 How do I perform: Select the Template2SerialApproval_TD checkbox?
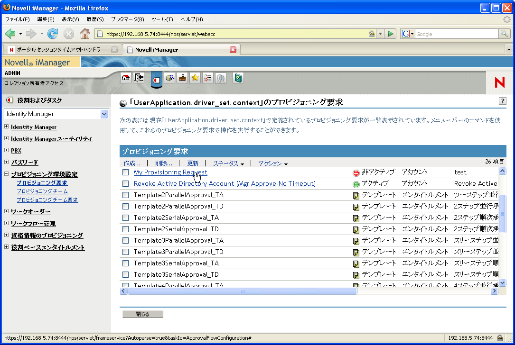click(125, 229)
